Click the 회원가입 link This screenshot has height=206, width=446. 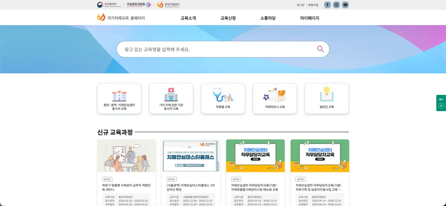[x=313, y=5]
